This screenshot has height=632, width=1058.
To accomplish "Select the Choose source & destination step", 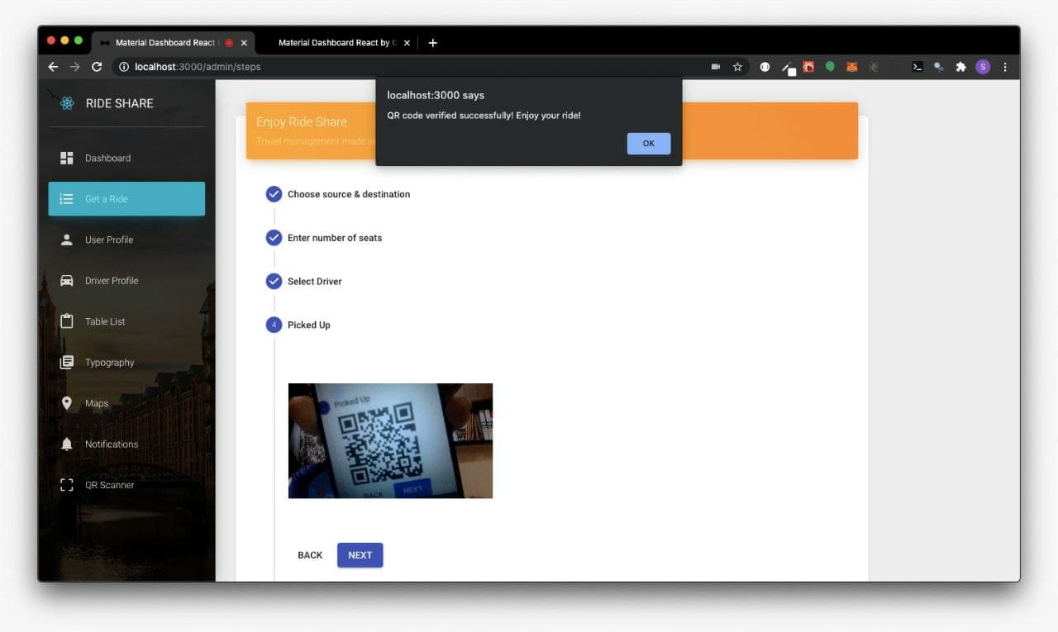I will (x=338, y=194).
